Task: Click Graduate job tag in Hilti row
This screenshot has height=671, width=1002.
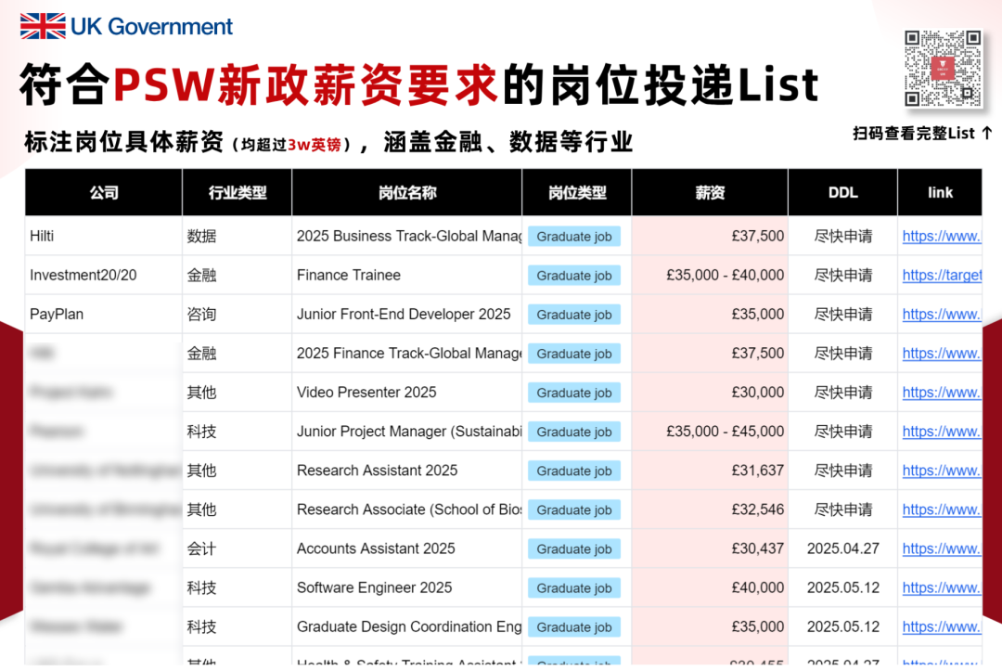Action: click(574, 237)
